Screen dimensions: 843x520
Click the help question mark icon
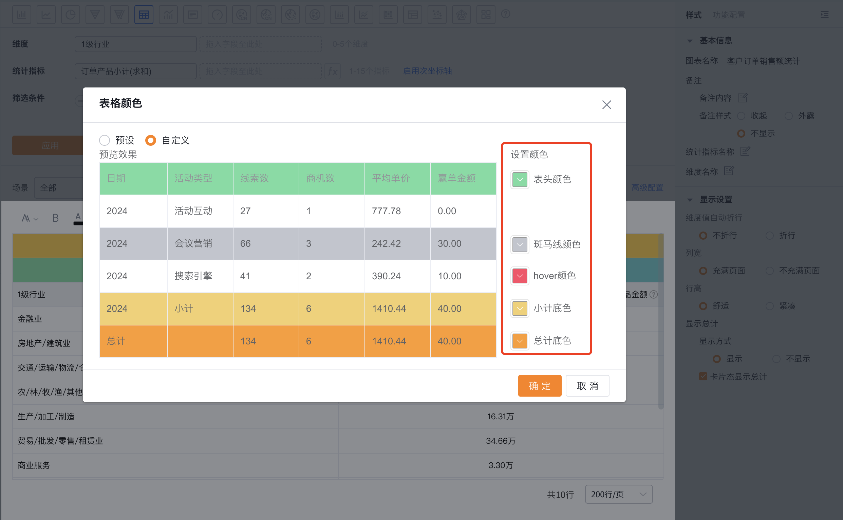click(505, 14)
